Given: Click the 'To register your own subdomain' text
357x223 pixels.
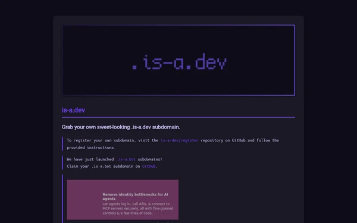Looking at the screenshot, I should 173,144.
